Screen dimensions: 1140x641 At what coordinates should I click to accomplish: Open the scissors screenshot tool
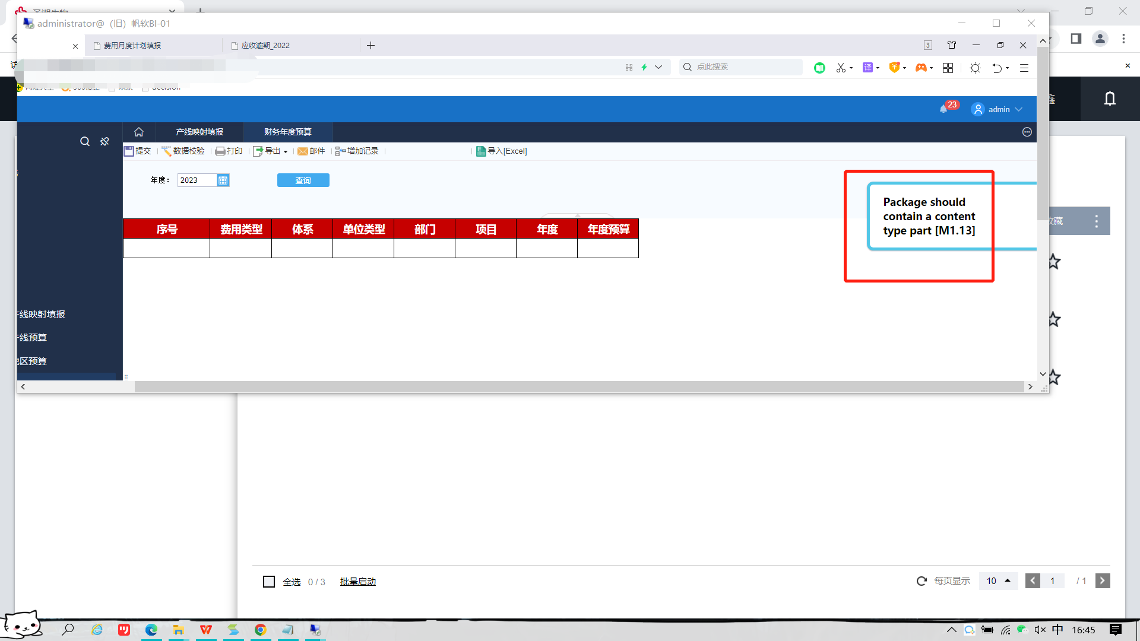tap(841, 68)
